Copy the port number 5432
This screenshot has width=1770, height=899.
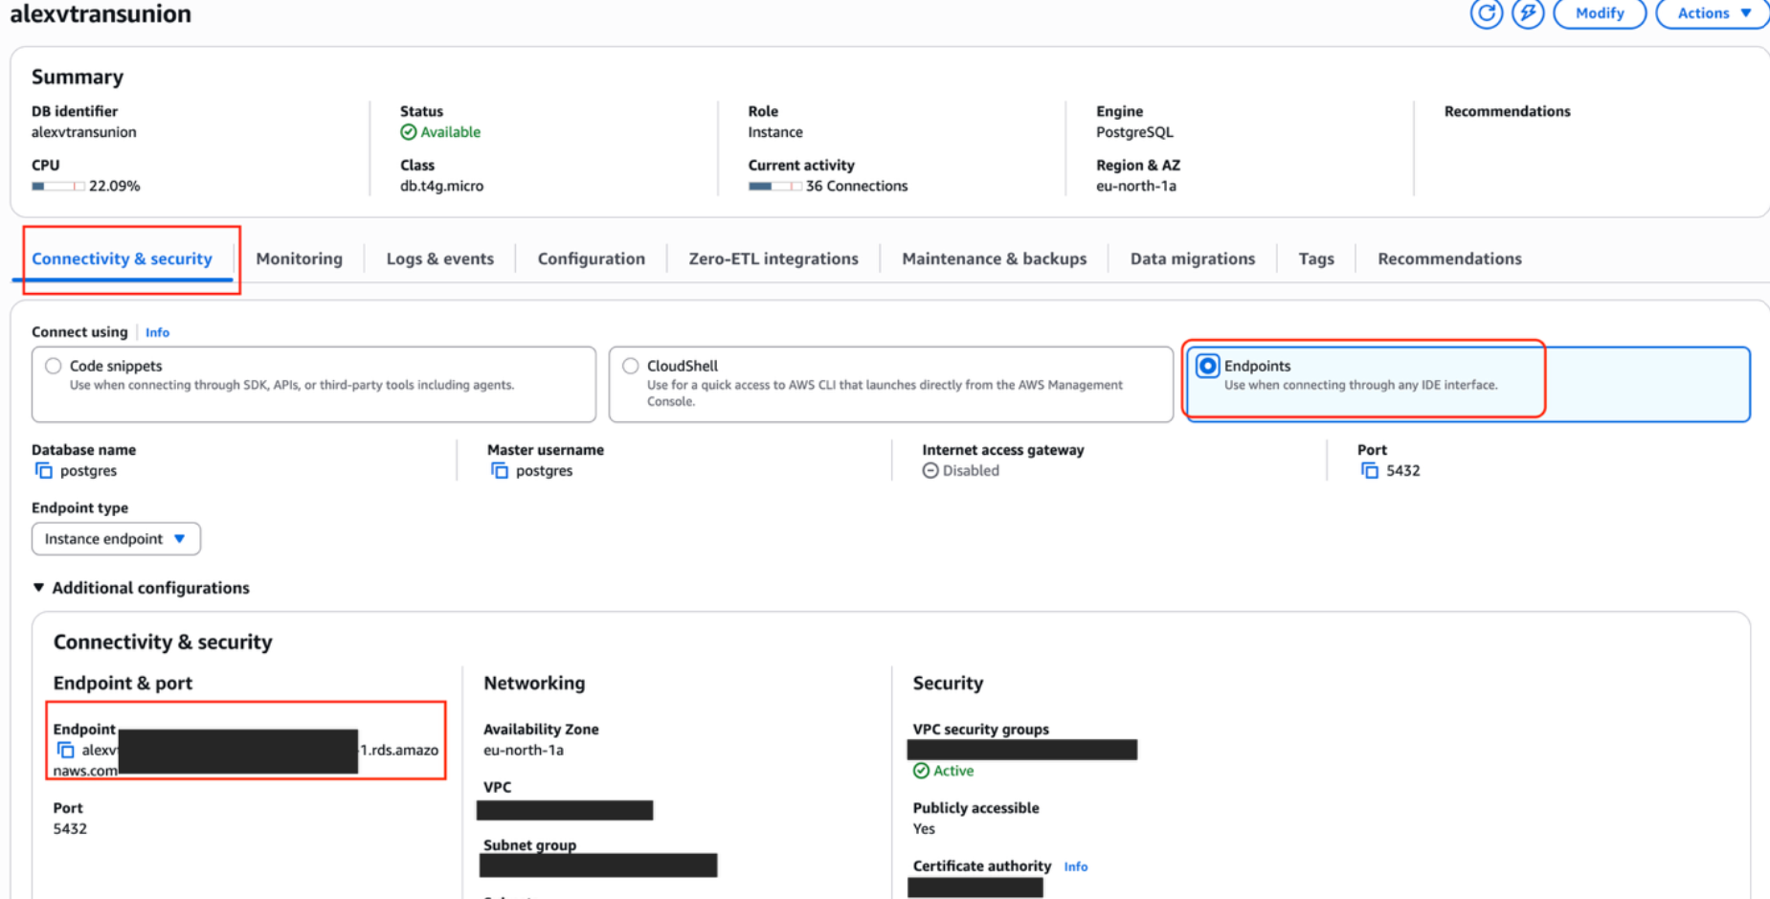[1370, 470]
